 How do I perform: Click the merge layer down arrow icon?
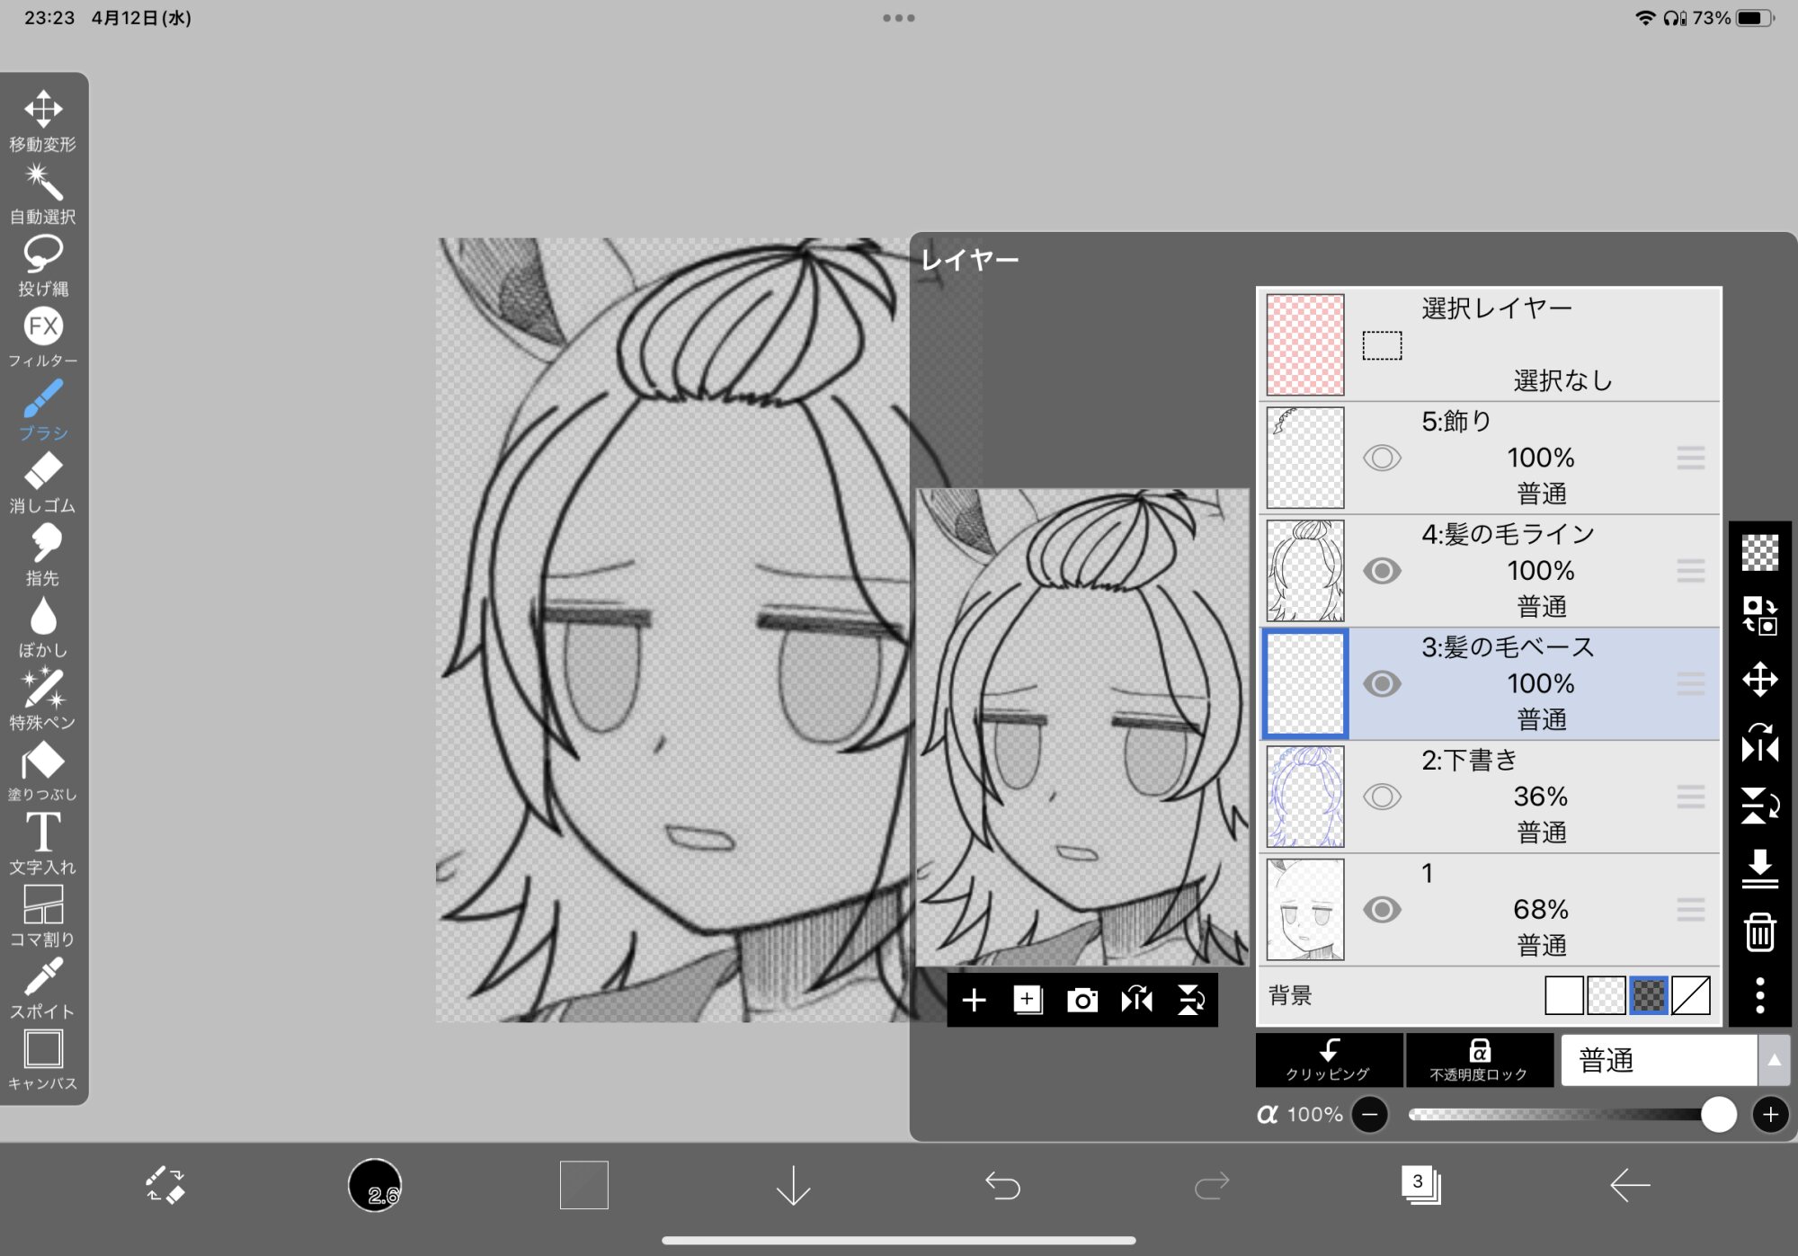point(1759,869)
